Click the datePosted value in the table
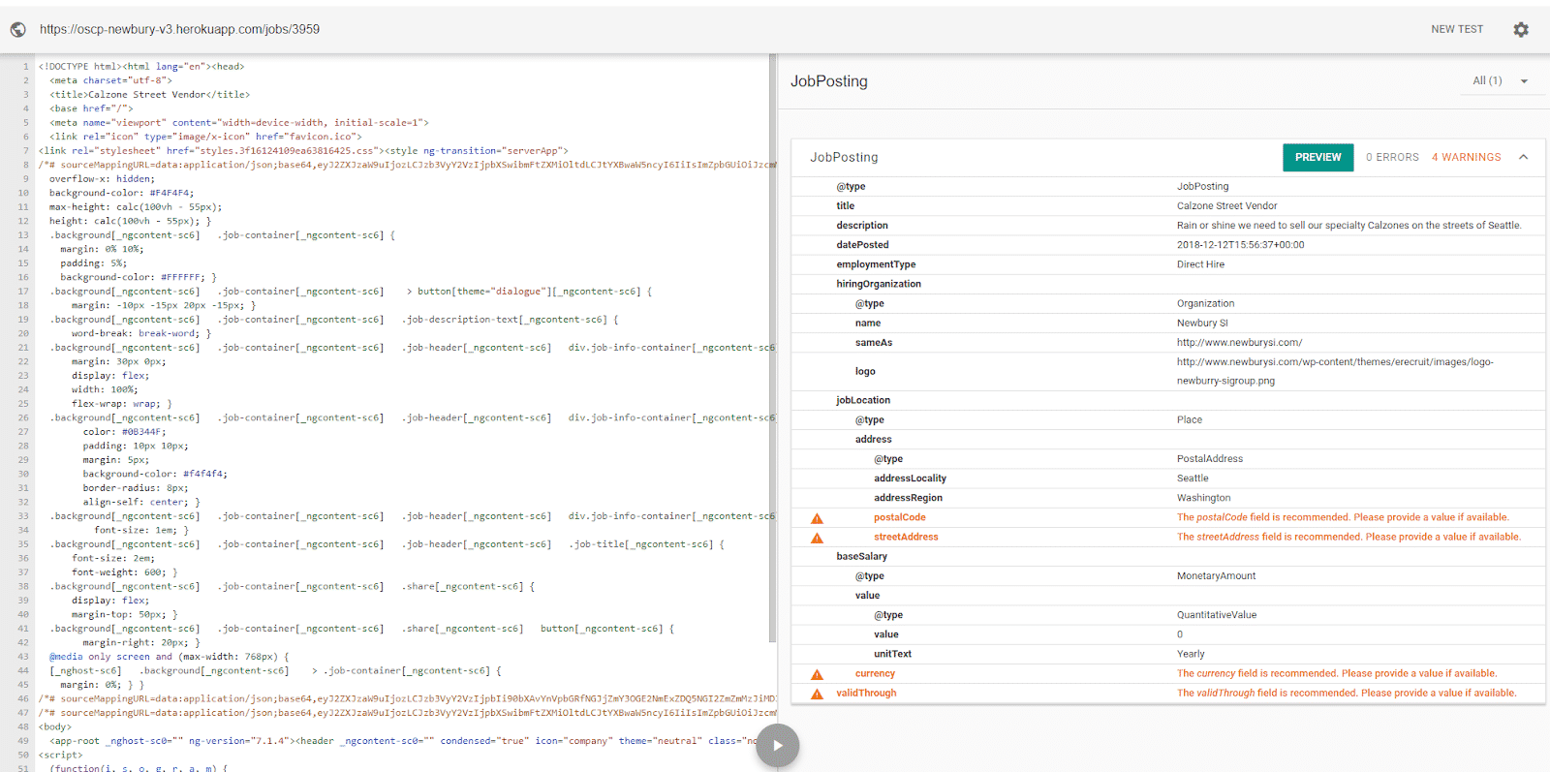 [x=1240, y=245]
